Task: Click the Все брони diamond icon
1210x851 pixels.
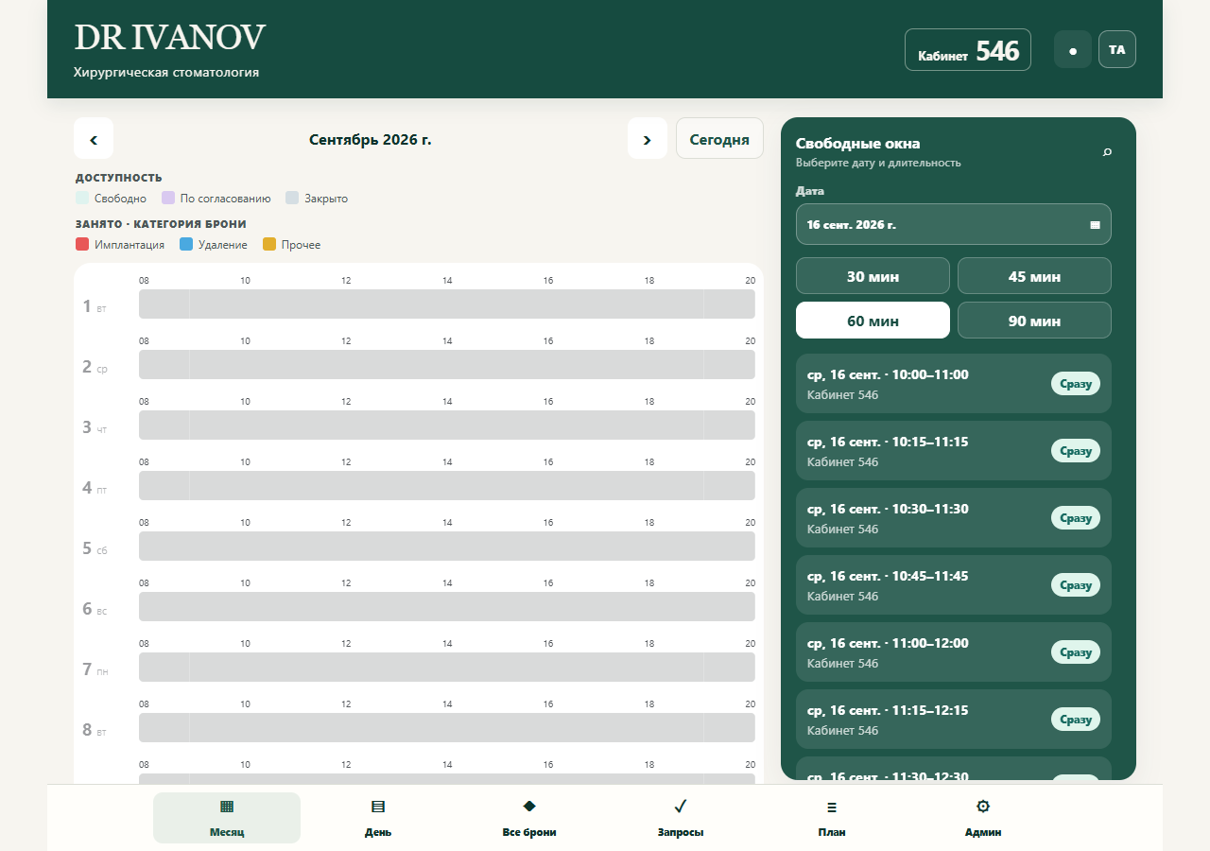Action: coord(529,807)
